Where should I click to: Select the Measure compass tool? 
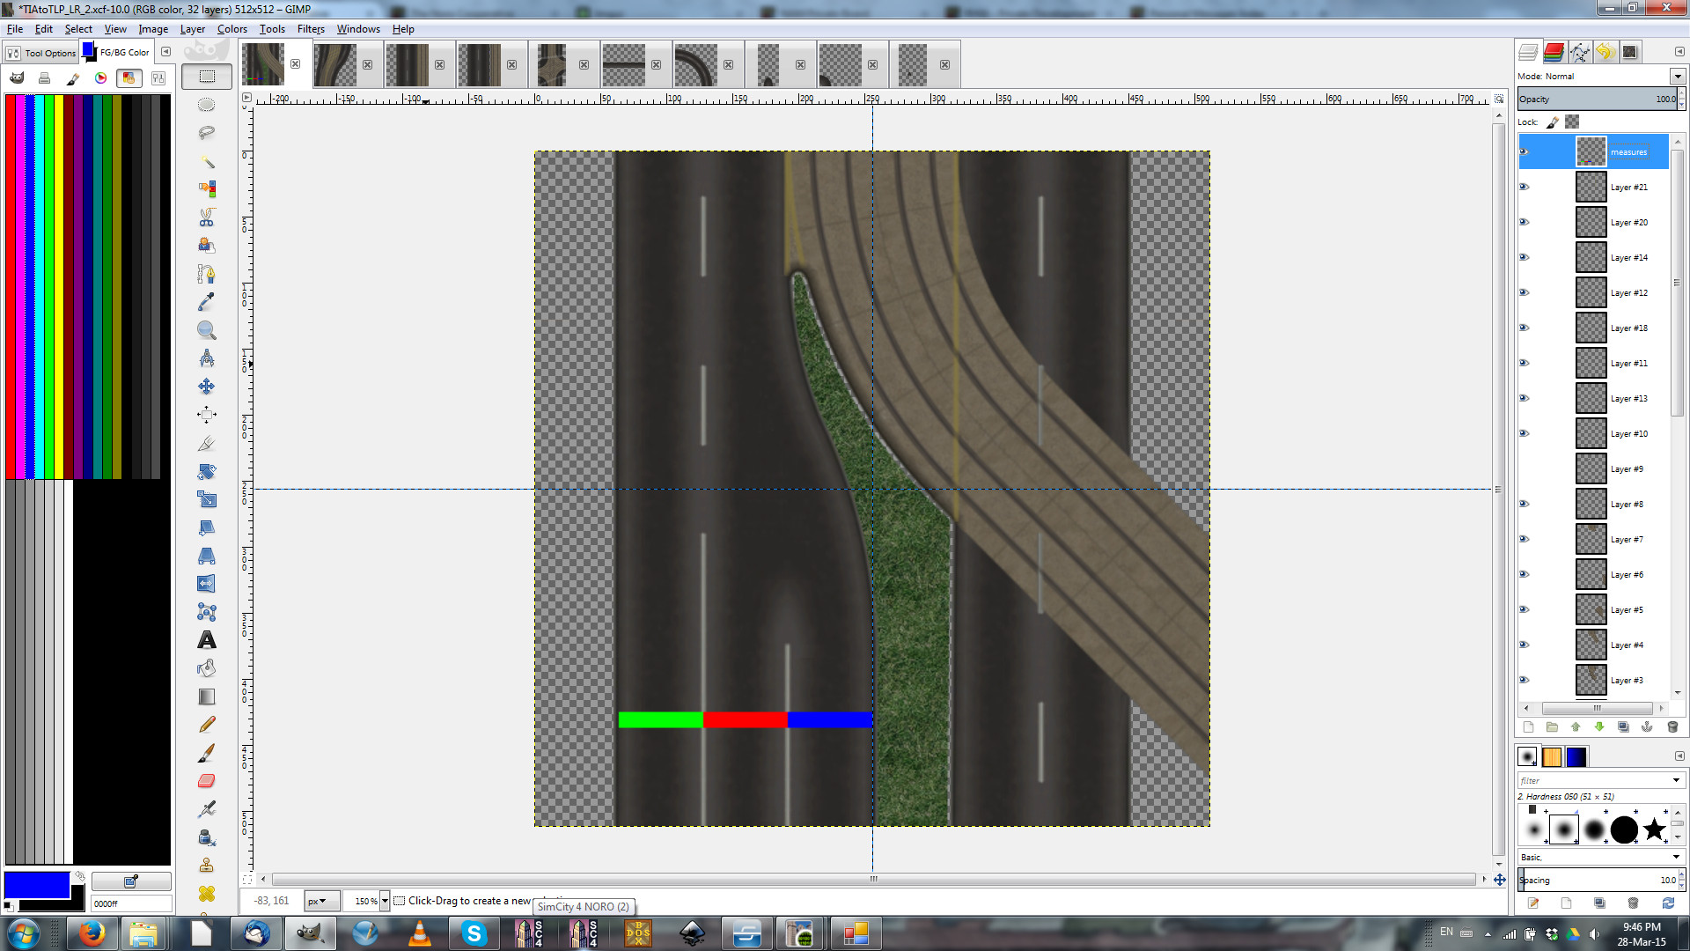point(207,358)
